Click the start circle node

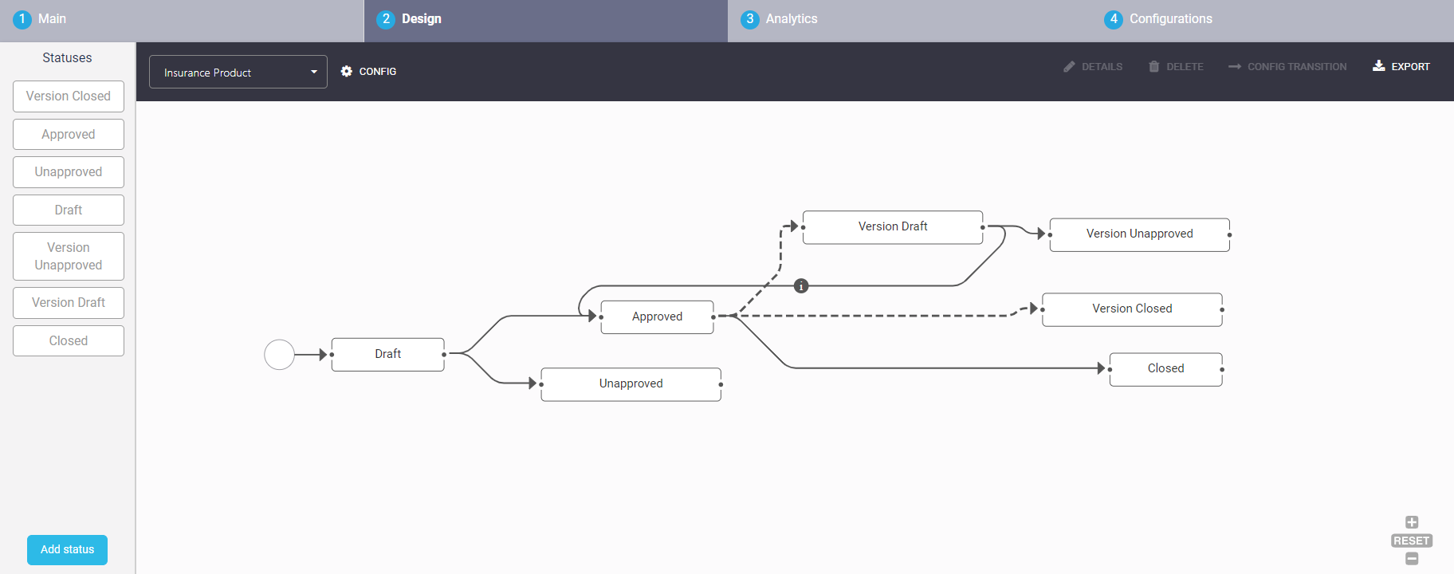click(x=279, y=355)
